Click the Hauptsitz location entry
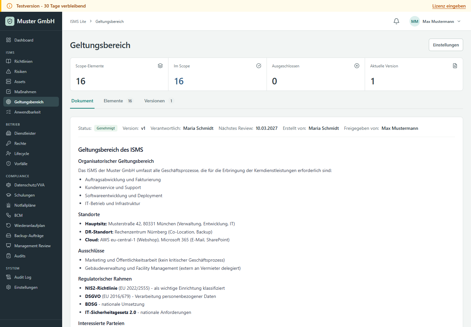This screenshot has width=471, height=327. click(x=160, y=224)
